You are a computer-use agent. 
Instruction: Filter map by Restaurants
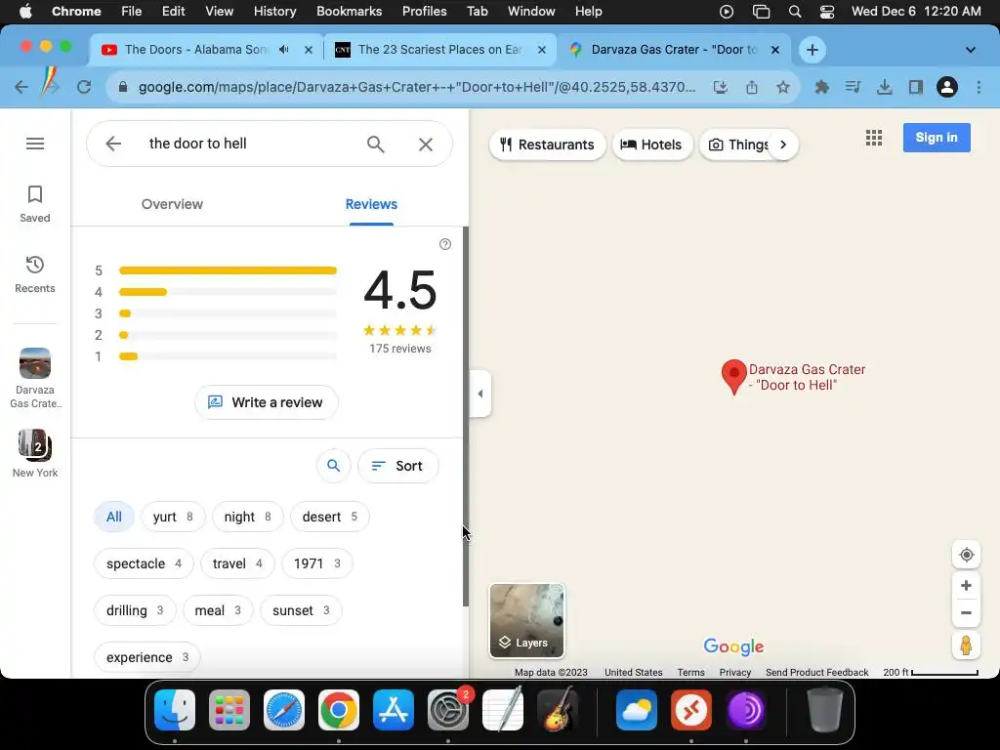(x=547, y=145)
